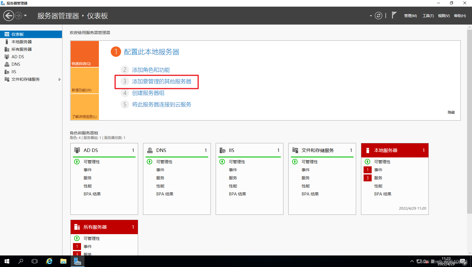Click the DNS tile icon
The image size is (472, 267).
tap(150, 150)
